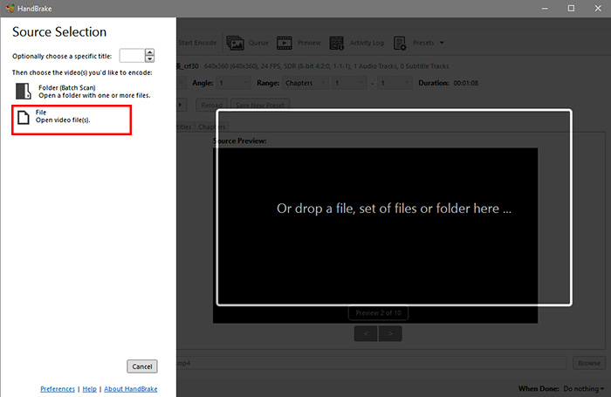Choose Folder (Batch Scan) source option
Image resolution: width=611 pixels, height=397 pixels.
82,92
